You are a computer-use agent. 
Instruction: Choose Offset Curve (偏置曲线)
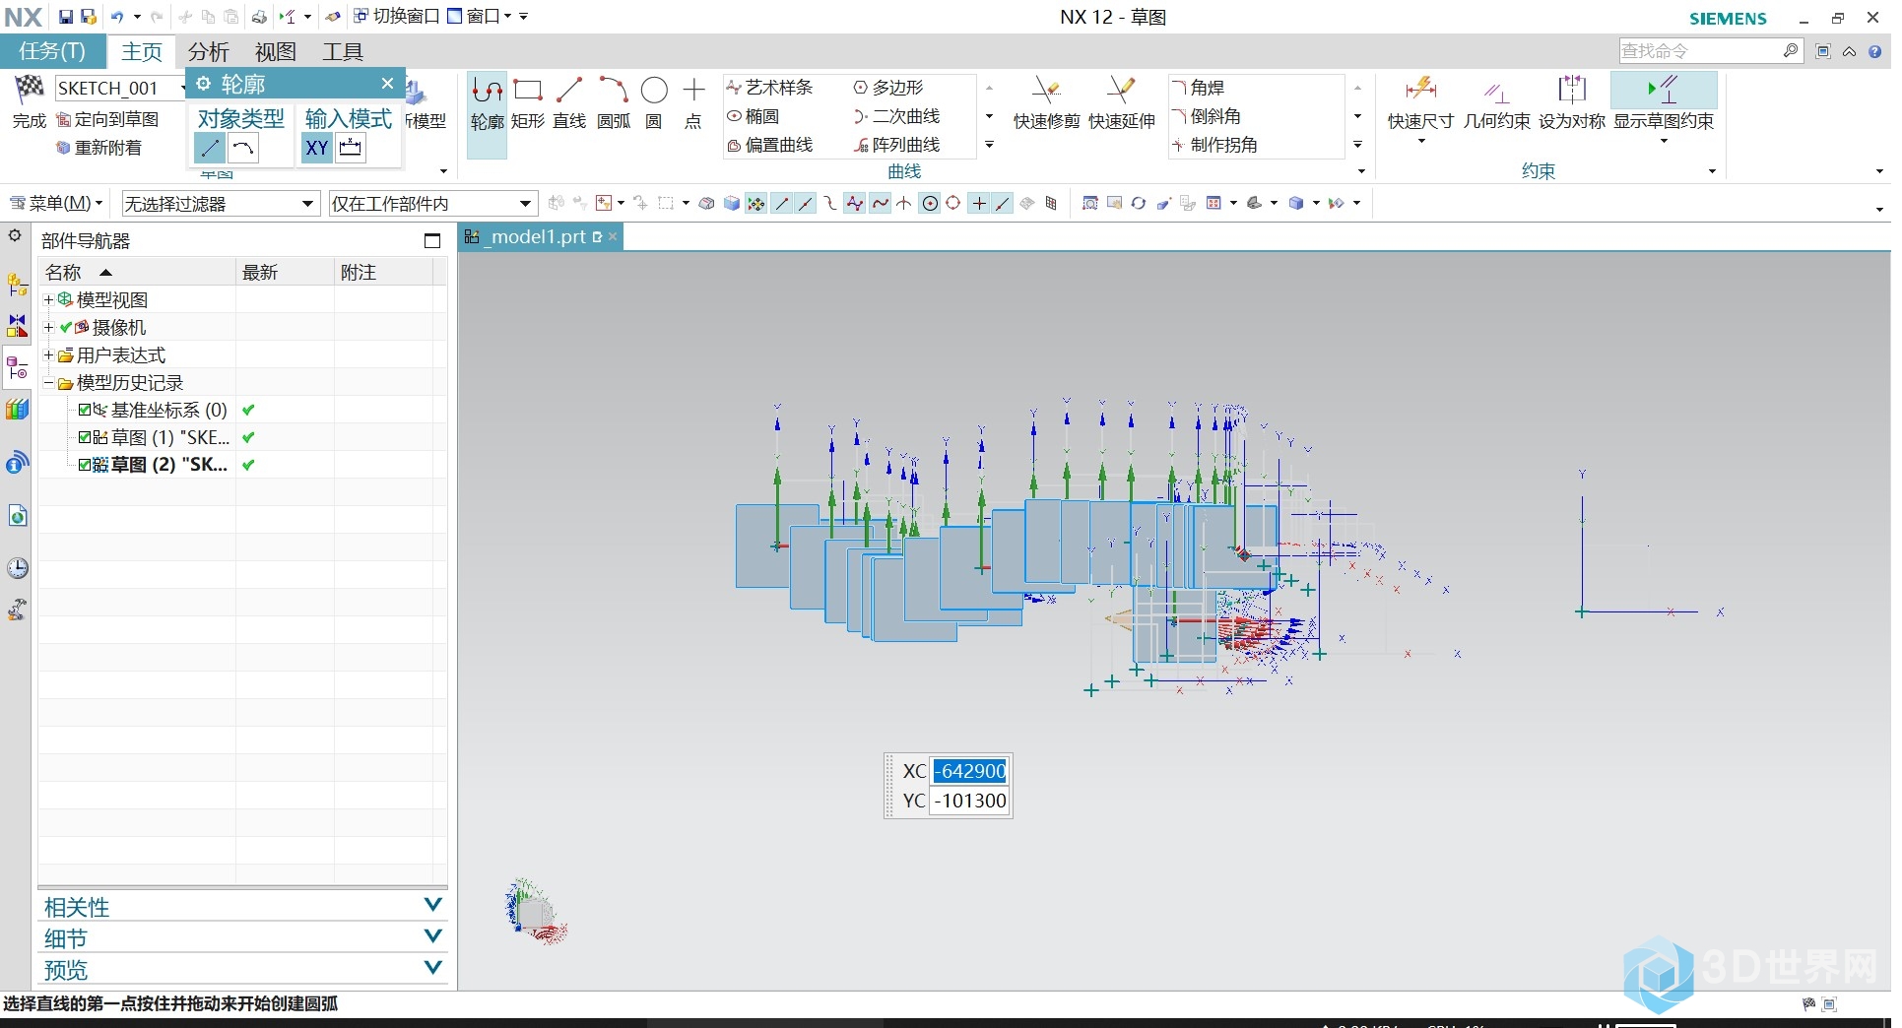point(769,145)
